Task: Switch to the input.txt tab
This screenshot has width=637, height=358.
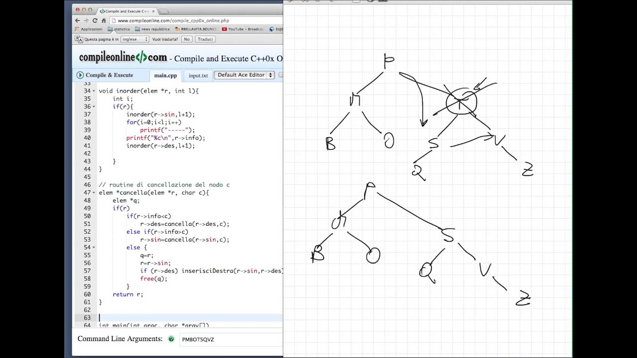Action: point(198,76)
